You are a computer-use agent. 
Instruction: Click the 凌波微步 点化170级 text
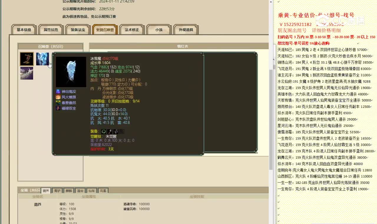click(118, 97)
